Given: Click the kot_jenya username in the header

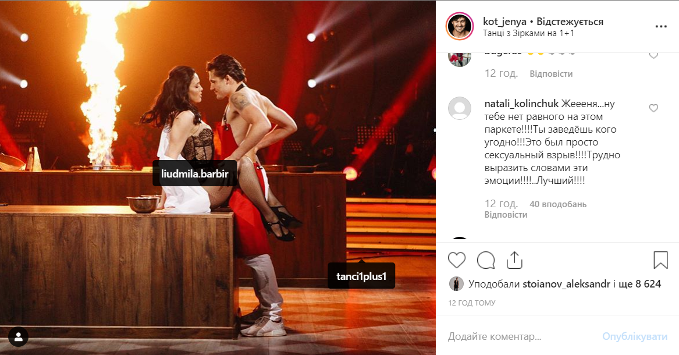Looking at the screenshot, I should coord(504,22).
